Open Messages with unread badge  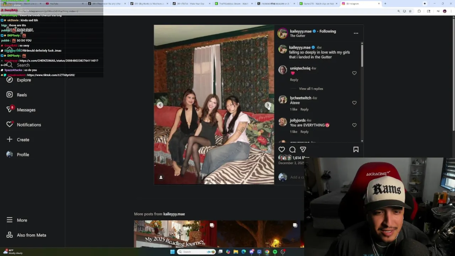(21, 110)
